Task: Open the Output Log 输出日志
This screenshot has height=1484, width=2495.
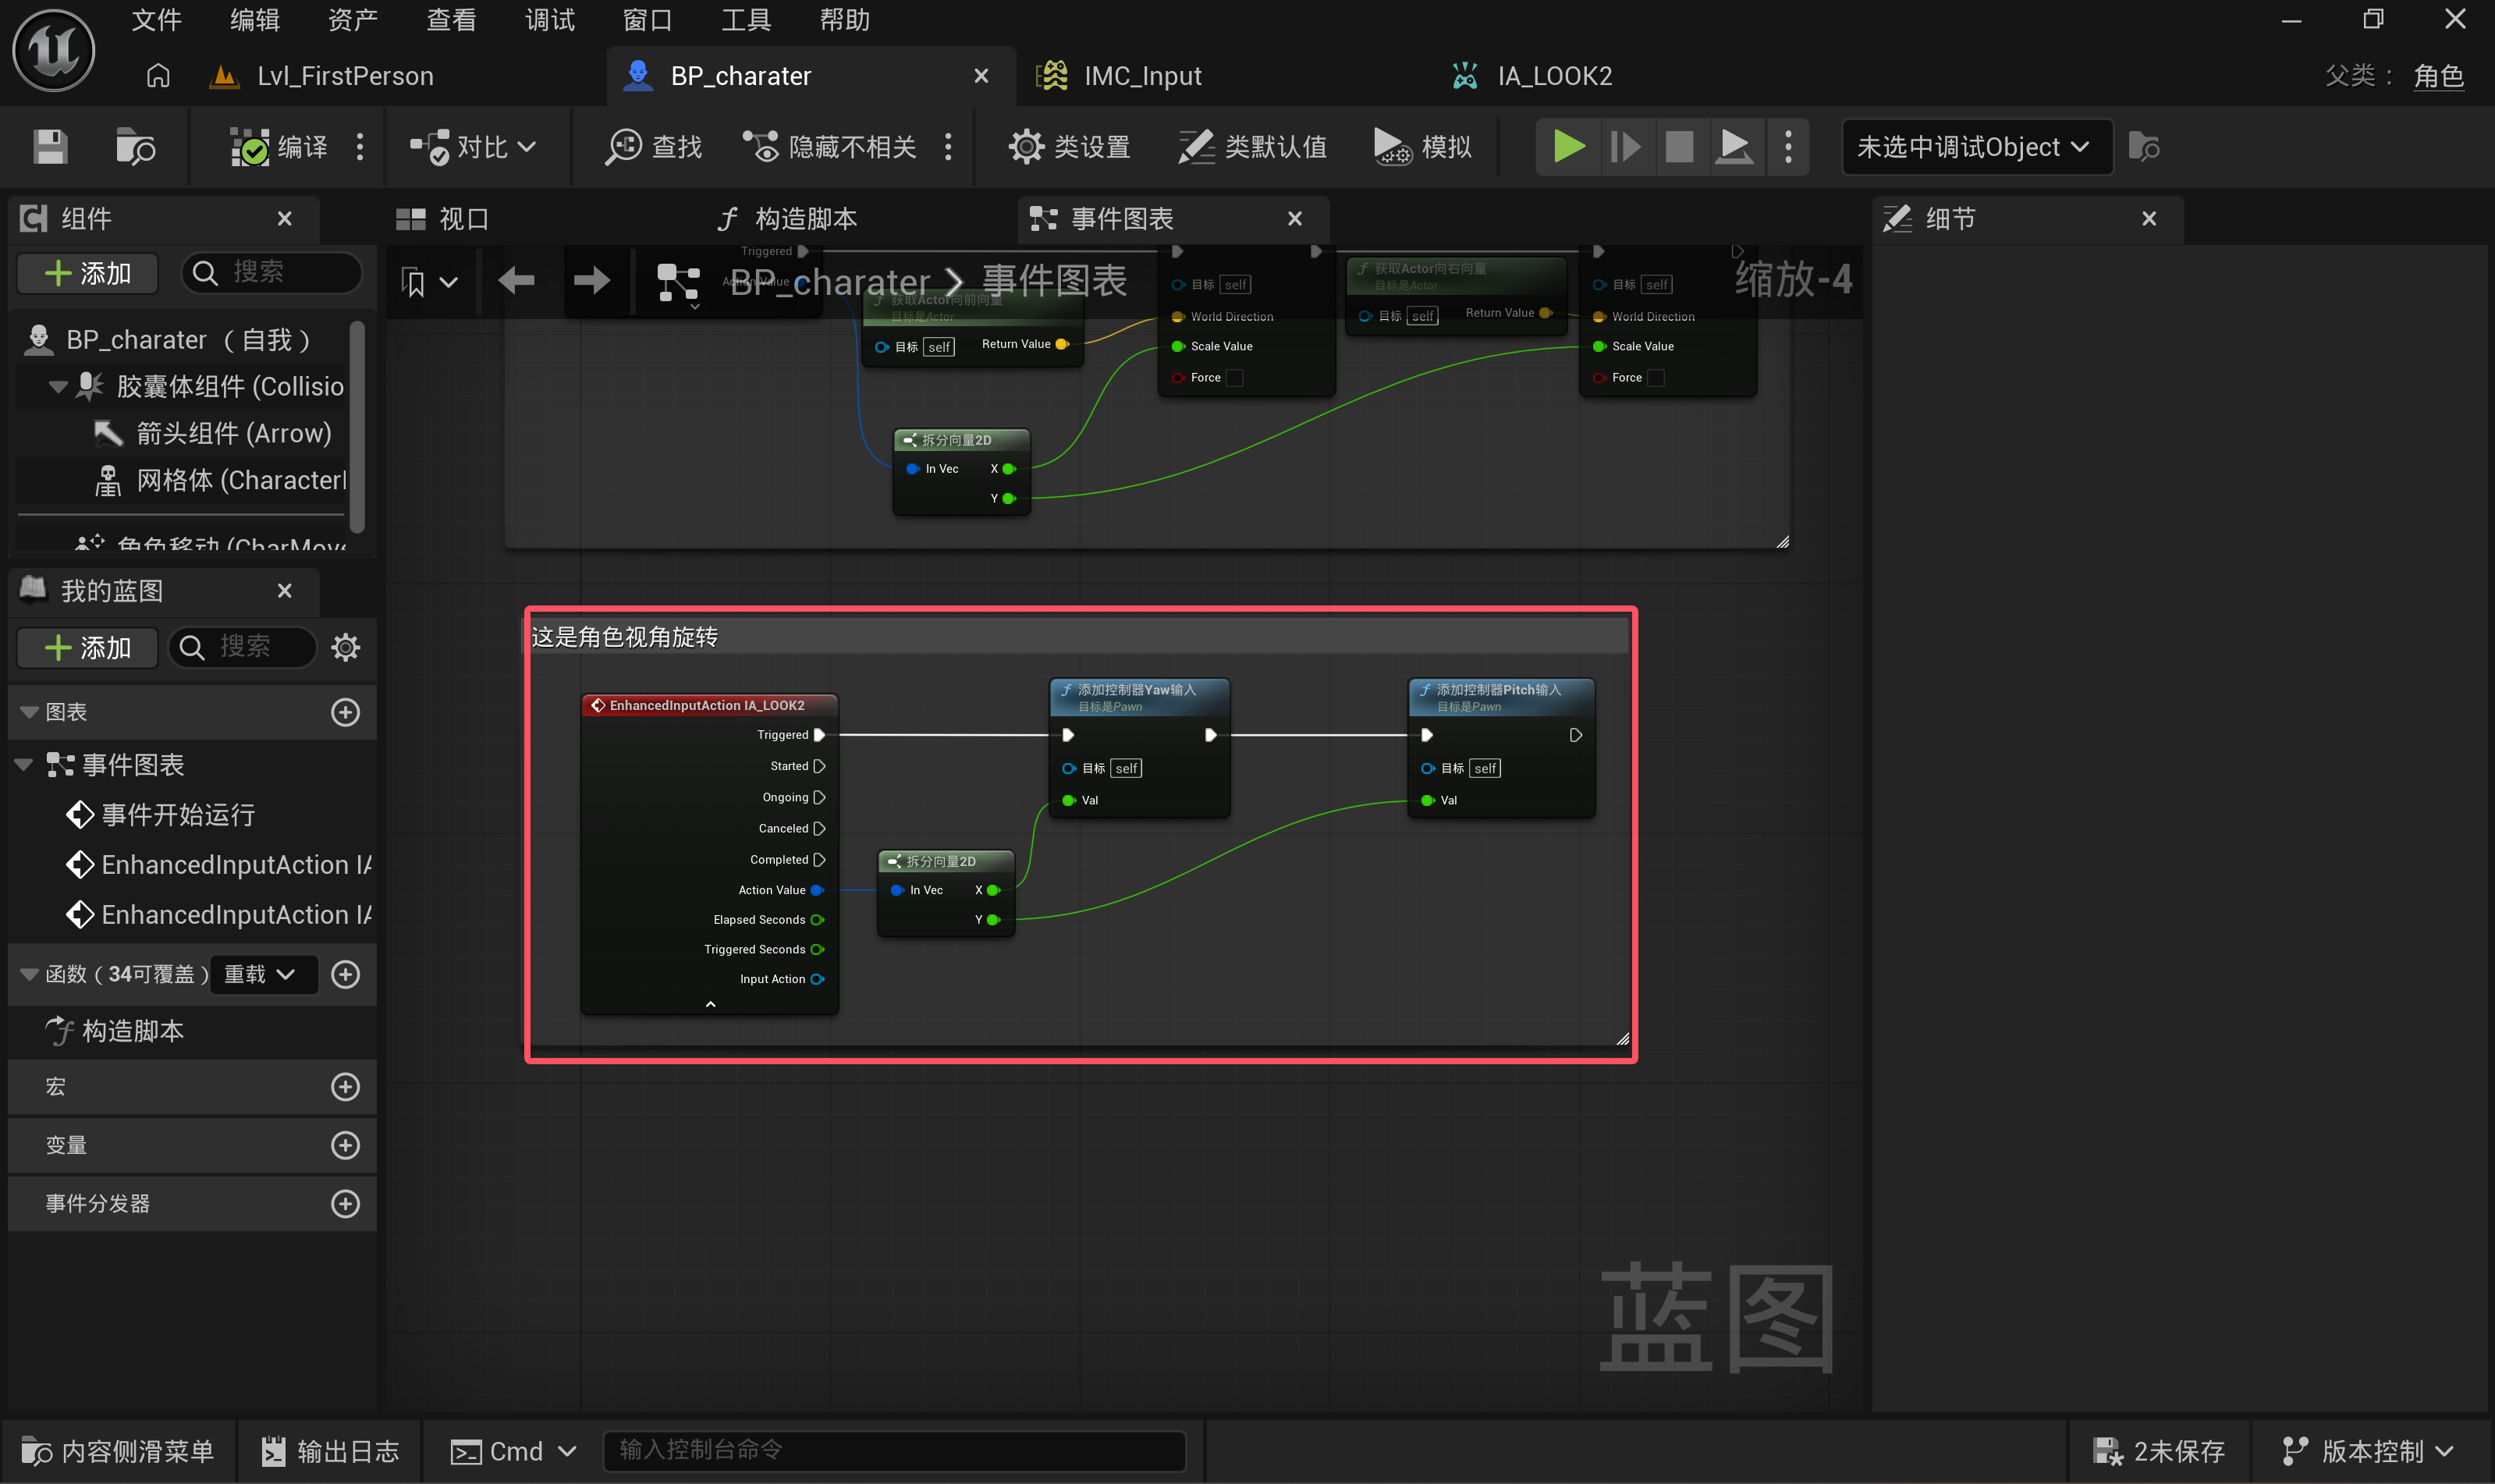Action: click(x=330, y=1451)
